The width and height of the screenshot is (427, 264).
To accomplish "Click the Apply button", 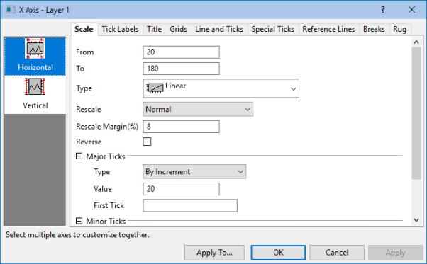I will pyautogui.click(x=395, y=253).
